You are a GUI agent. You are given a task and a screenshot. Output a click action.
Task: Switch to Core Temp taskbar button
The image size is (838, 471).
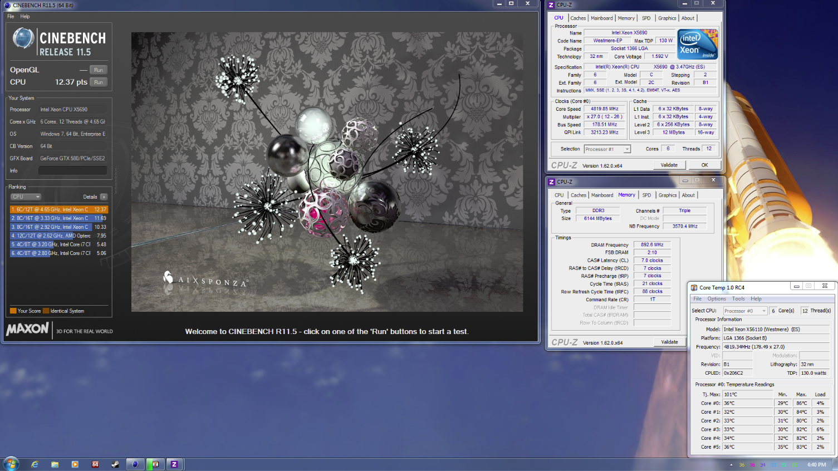(x=155, y=464)
